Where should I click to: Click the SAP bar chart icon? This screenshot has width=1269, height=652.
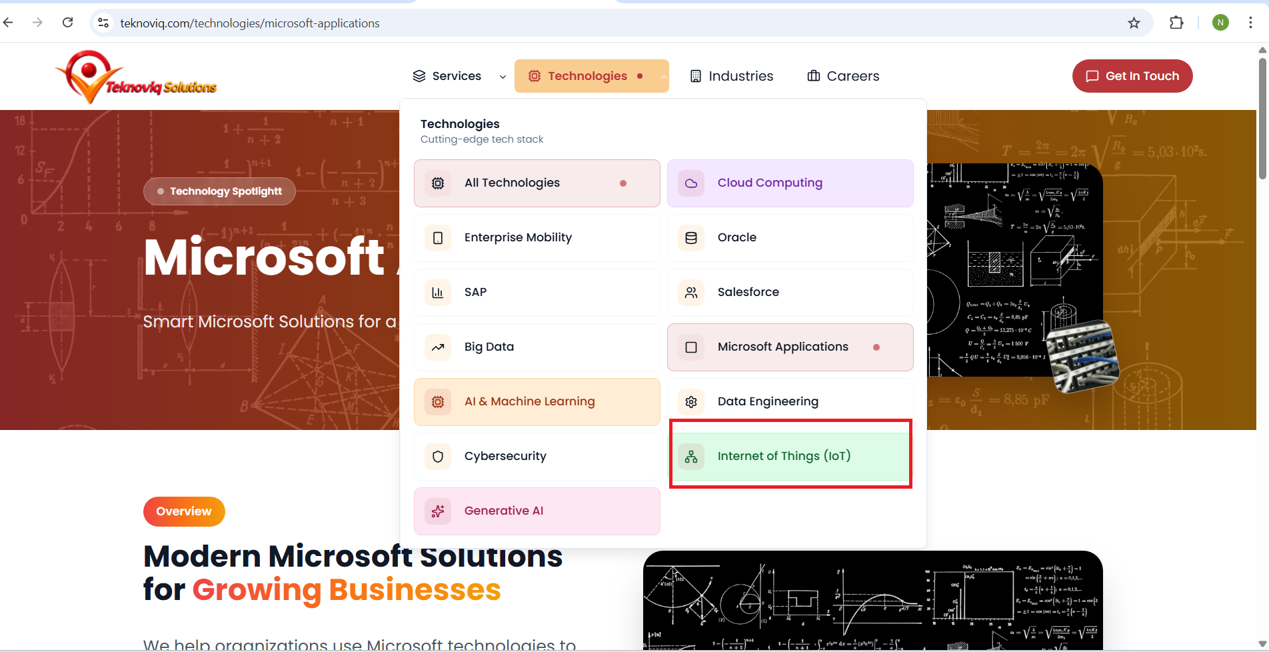[438, 293]
